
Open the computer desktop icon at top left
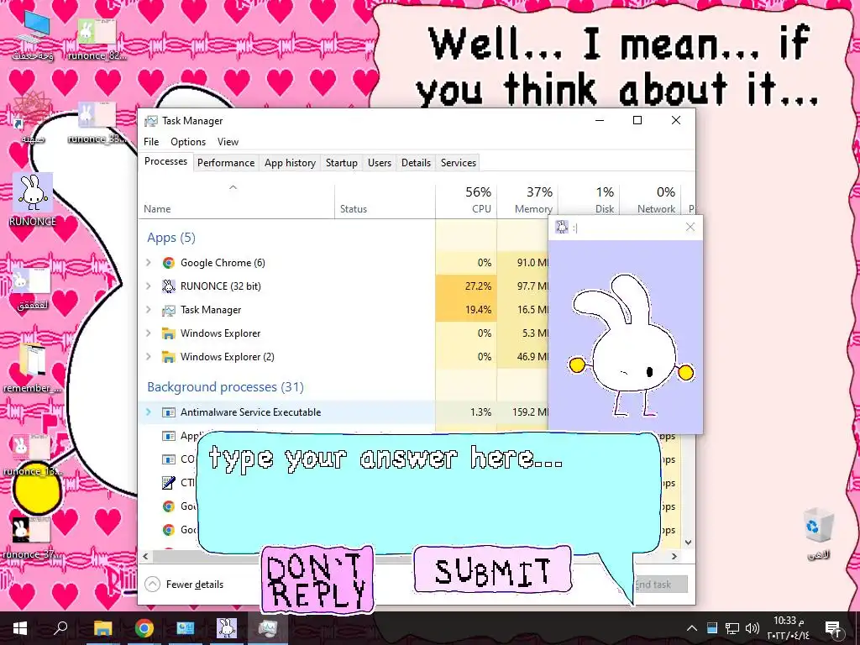(33, 35)
